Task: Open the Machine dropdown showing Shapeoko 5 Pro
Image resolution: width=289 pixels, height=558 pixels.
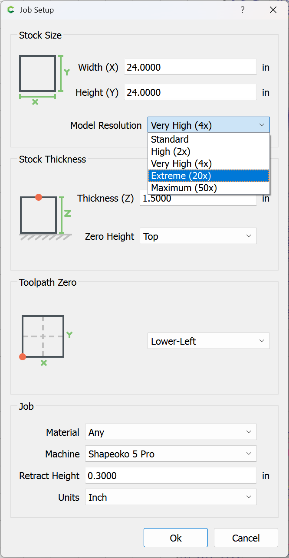Action: click(x=171, y=454)
